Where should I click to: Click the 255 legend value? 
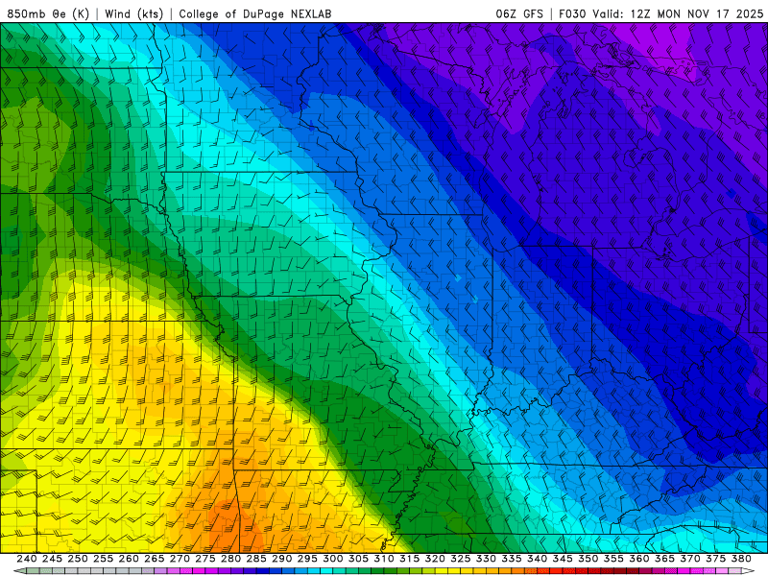pos(103,559)
